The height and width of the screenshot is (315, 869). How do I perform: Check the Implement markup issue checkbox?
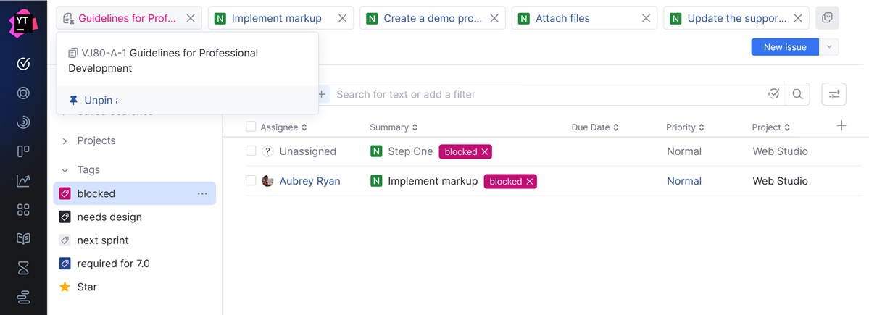[x=251, y=181]
